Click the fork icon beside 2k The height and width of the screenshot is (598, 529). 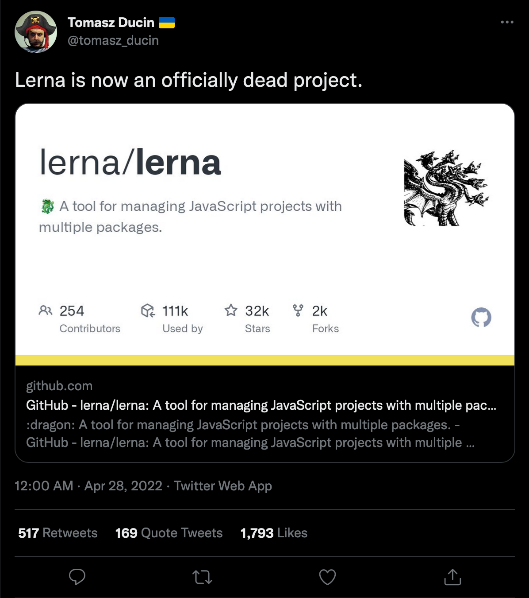[298, 310]
